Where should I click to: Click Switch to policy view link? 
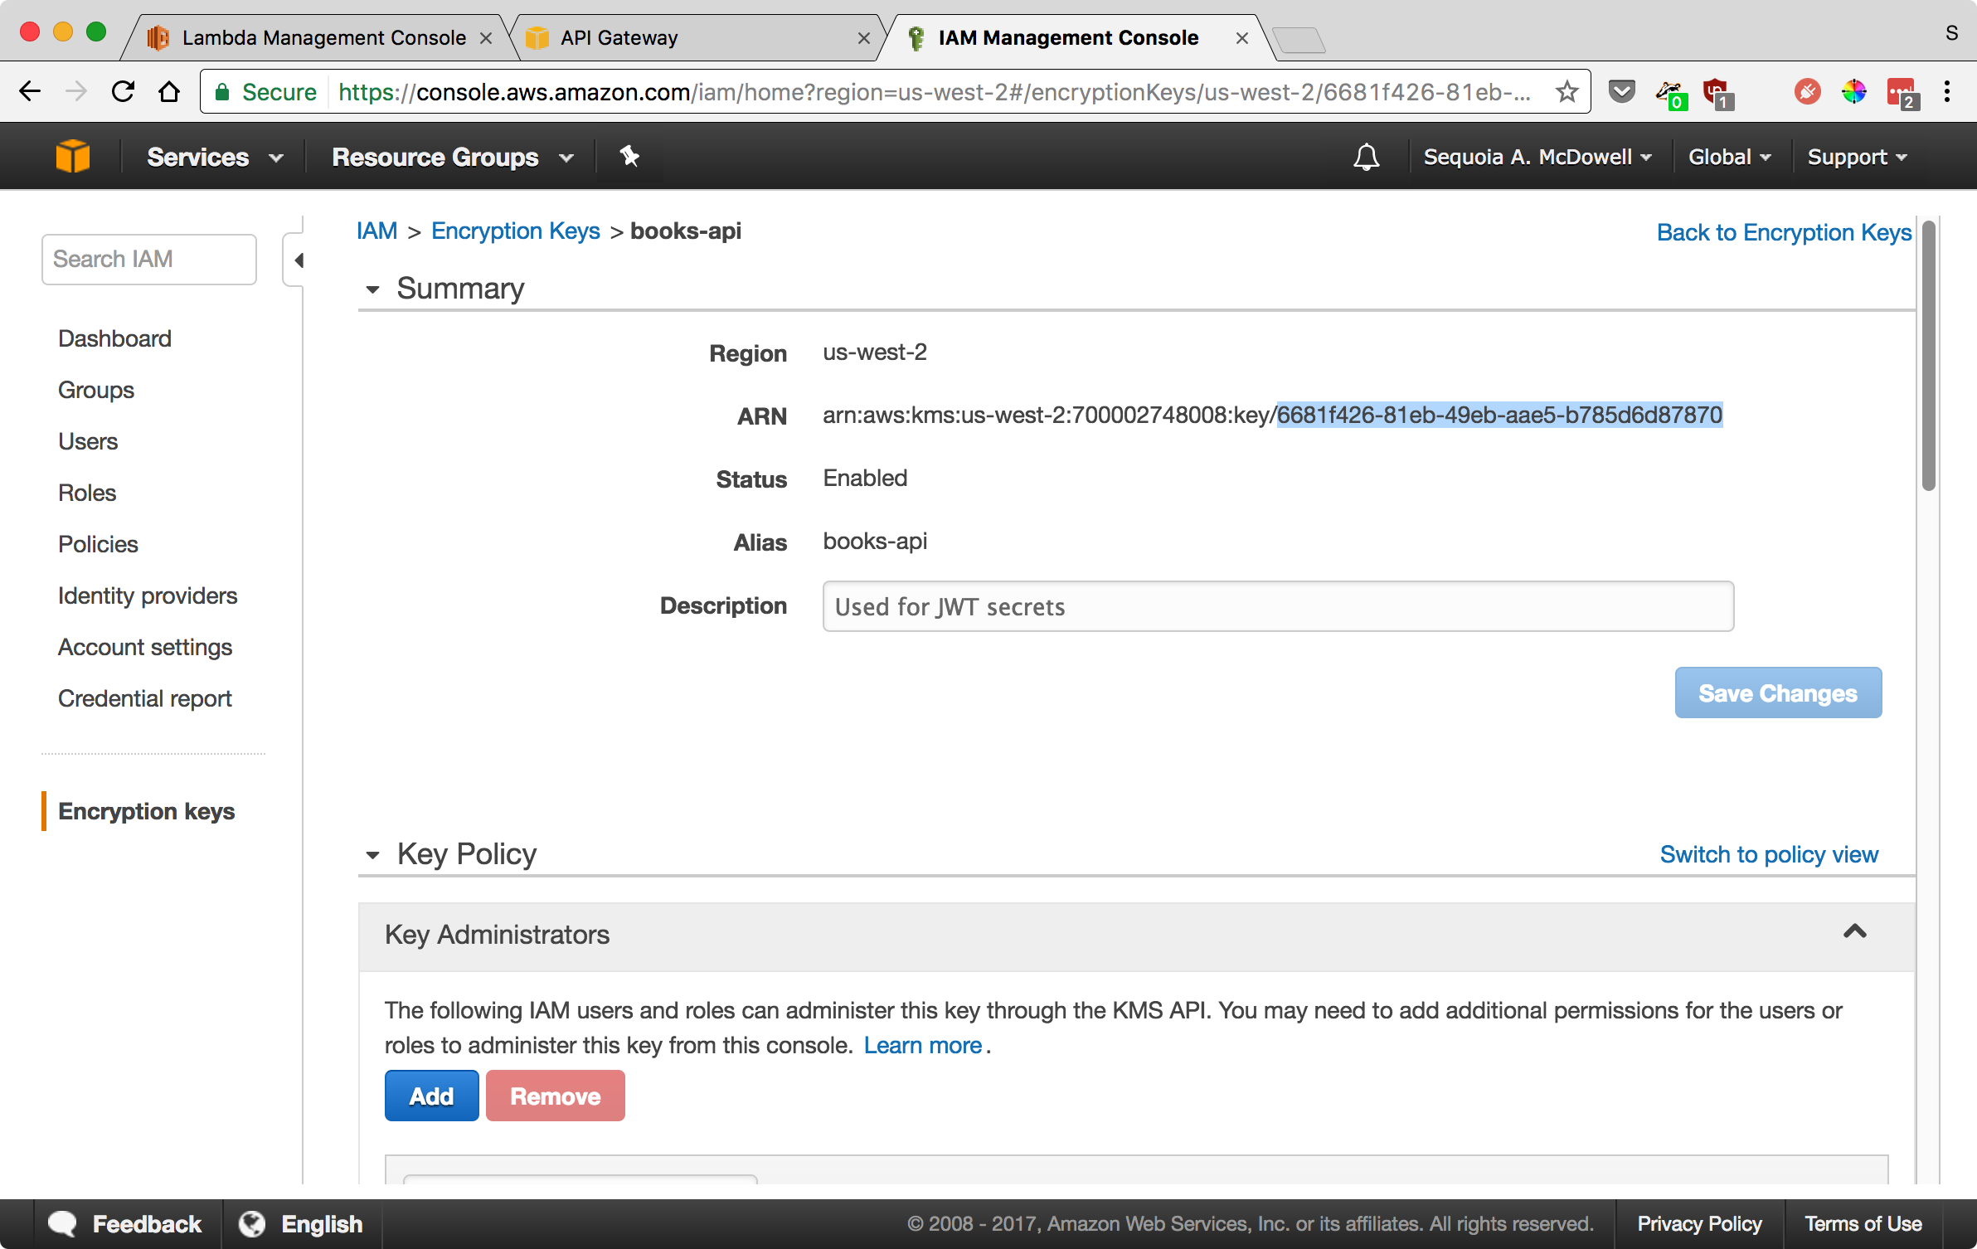pos(1769,854)
